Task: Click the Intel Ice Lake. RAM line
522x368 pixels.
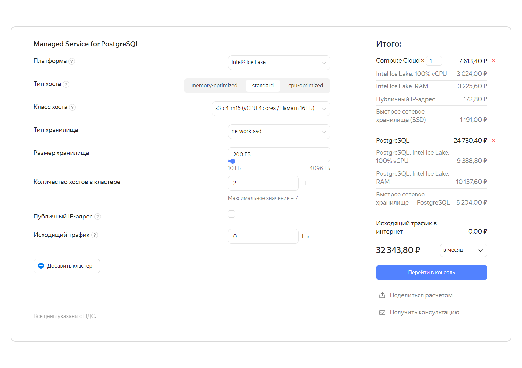Action: point(432,86)
